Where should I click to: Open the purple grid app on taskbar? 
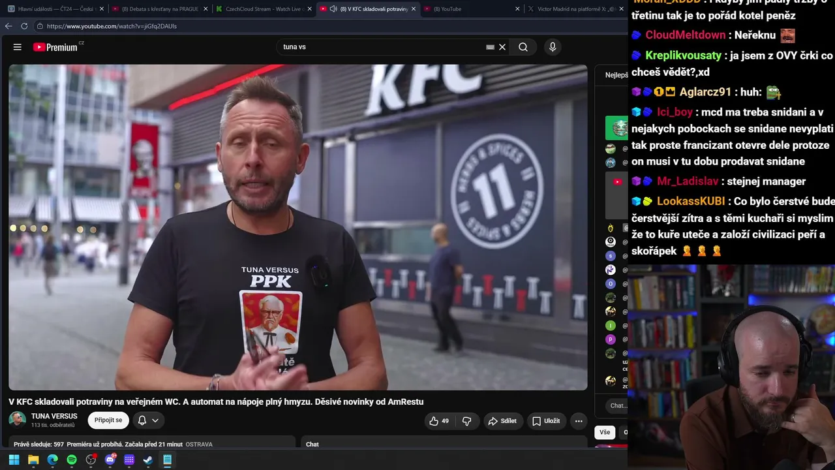129,460
